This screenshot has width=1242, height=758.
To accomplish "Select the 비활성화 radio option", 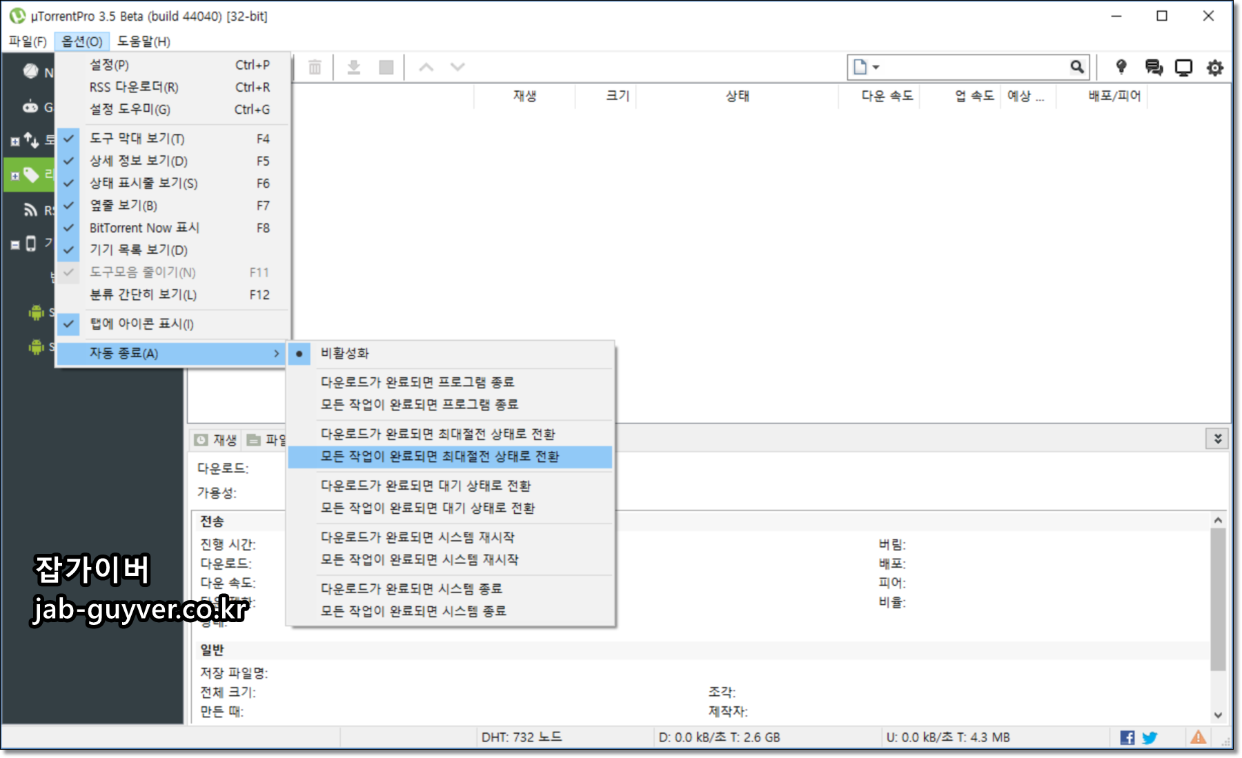I will pyautogui.click(x=450, y=353).
